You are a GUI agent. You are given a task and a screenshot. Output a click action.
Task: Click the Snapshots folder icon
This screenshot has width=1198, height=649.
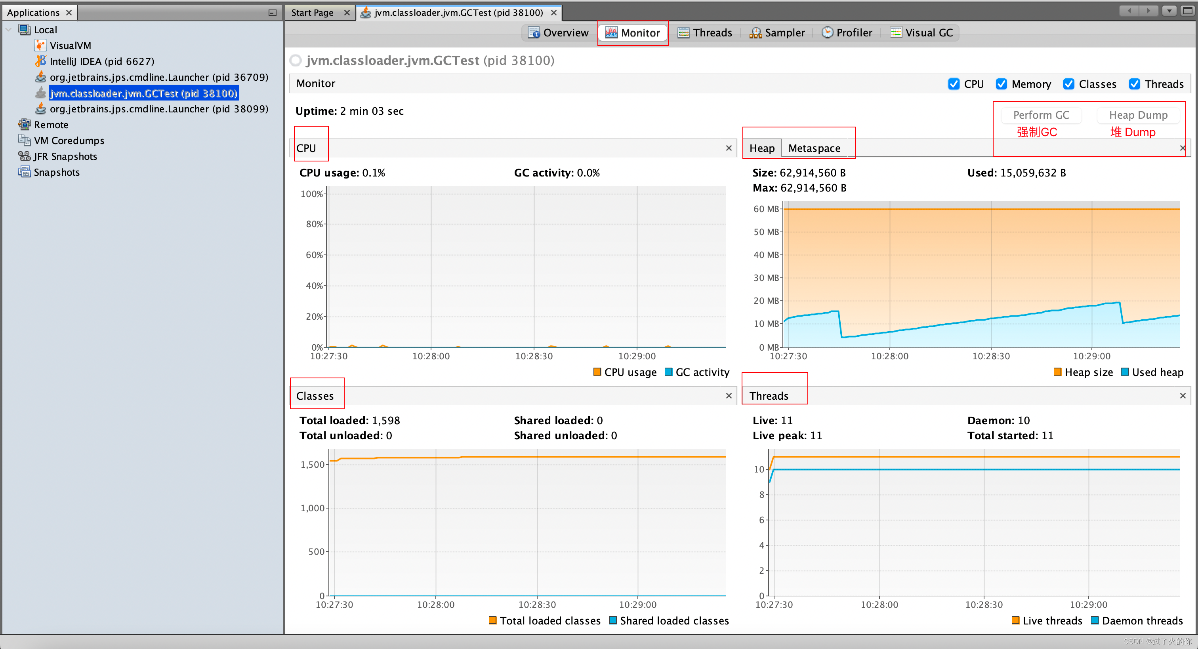coord(24,172)
